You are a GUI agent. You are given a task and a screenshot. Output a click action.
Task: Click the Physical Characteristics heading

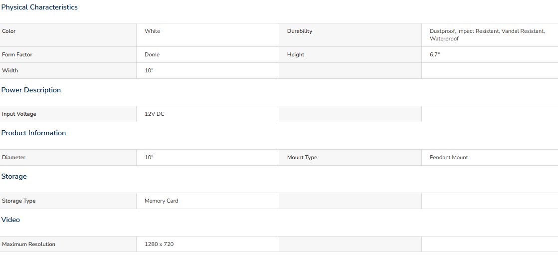(39, 7)
